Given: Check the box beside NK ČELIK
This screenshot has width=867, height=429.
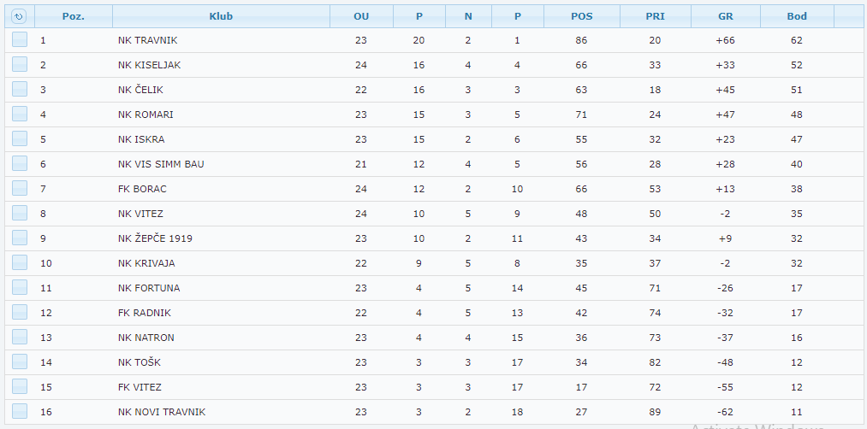Looking at the screenshot, I should [20, 90].
